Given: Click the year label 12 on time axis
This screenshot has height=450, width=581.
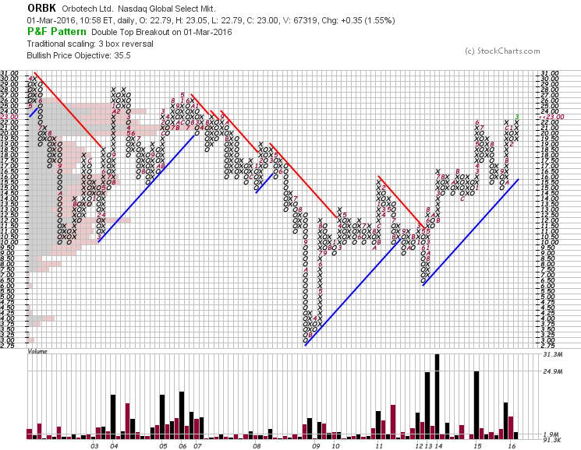Looking at the screenshot, I should [x=419, y=446].
